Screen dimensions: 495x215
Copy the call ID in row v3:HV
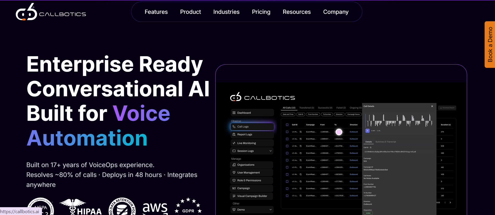click(301, 132)
